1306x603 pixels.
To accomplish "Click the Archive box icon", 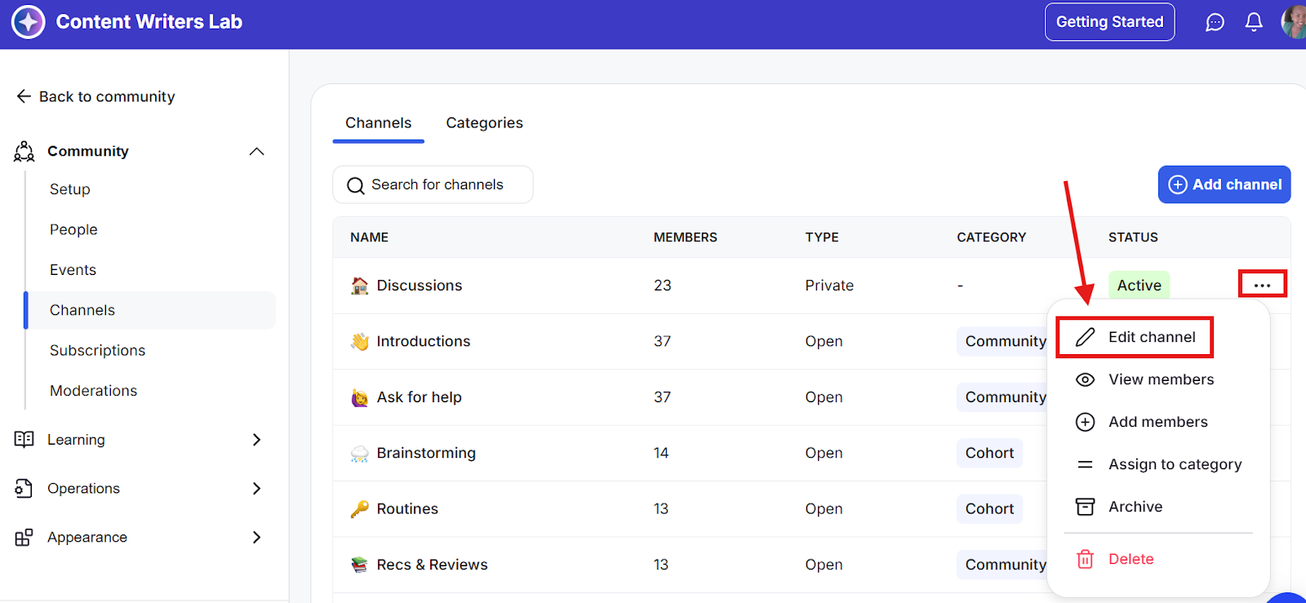I will (x=1085, y=507).
